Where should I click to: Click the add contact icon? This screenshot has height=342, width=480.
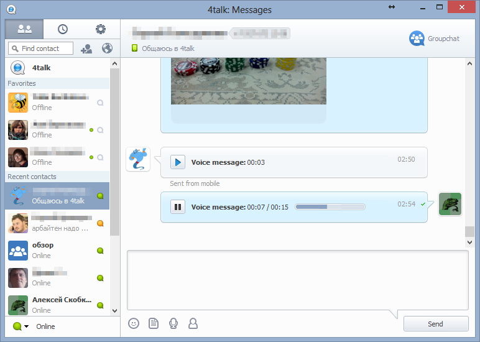click(86, 49)
